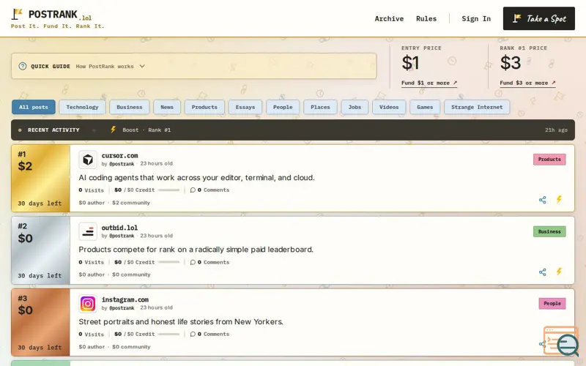Click the People tag on instagram.com card
This screenshot has width=586, height=366.
pyautogui.click(x=552, y=304)
